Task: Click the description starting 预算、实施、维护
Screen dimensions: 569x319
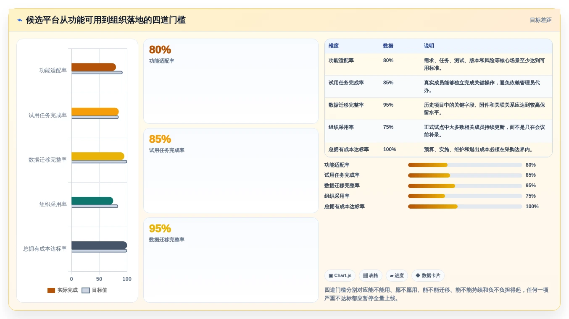Action: tap(479, 150)
